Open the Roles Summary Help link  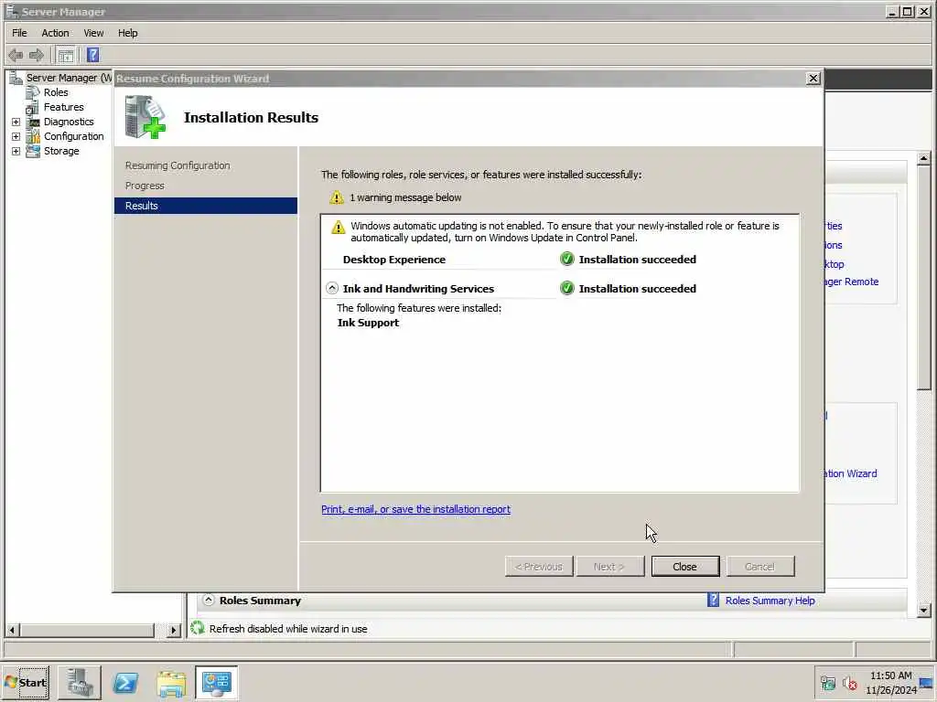(770, 601)
